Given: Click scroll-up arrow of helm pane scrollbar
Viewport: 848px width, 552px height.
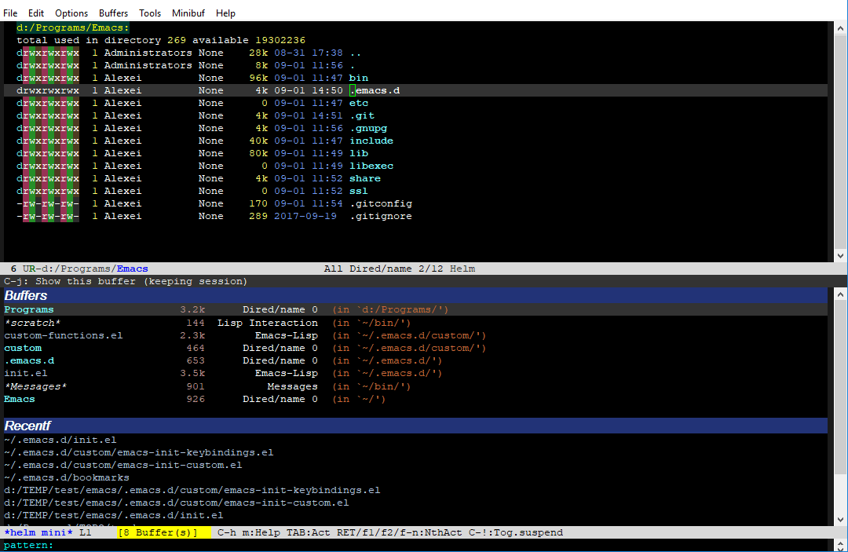Looking at the screenshot, I should click(x=840, y=294).
